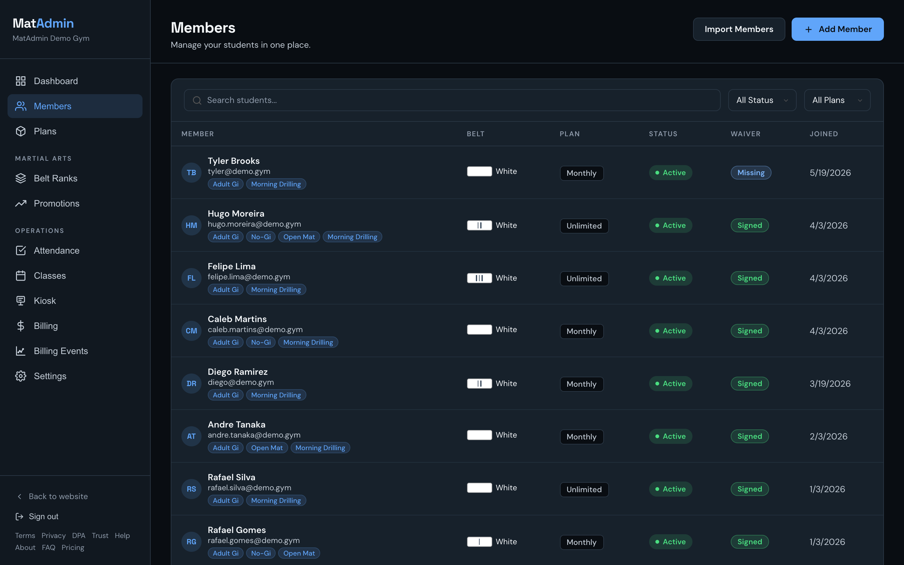Click the Billing dollar sign icon

click(x=20, y=326)
